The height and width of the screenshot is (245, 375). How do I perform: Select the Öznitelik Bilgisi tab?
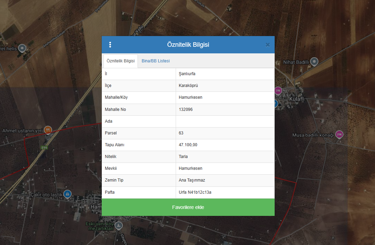click(120, 61)
